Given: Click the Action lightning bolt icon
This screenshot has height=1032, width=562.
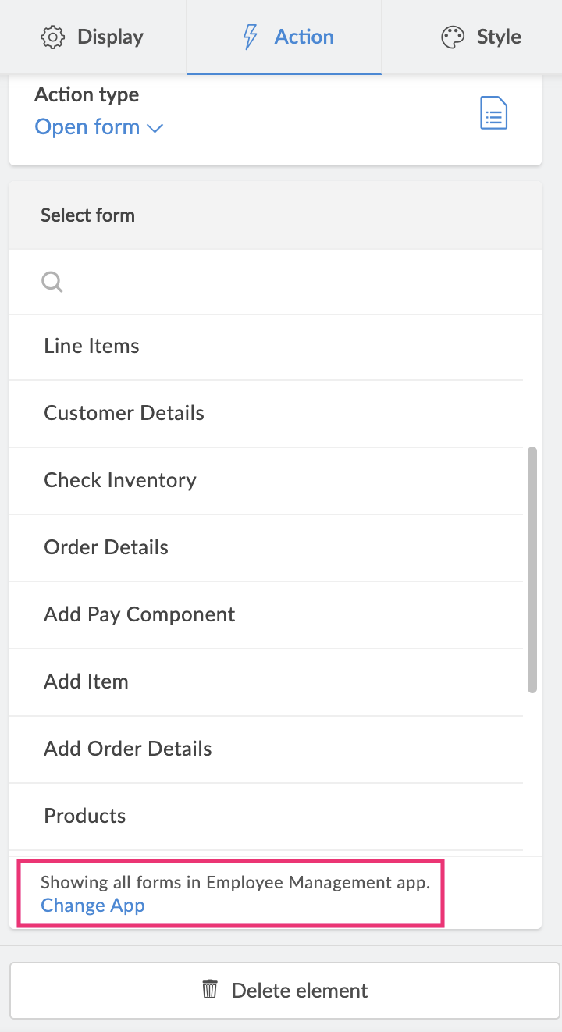Looking at the screenshot, I should click(x=250, y=37).
